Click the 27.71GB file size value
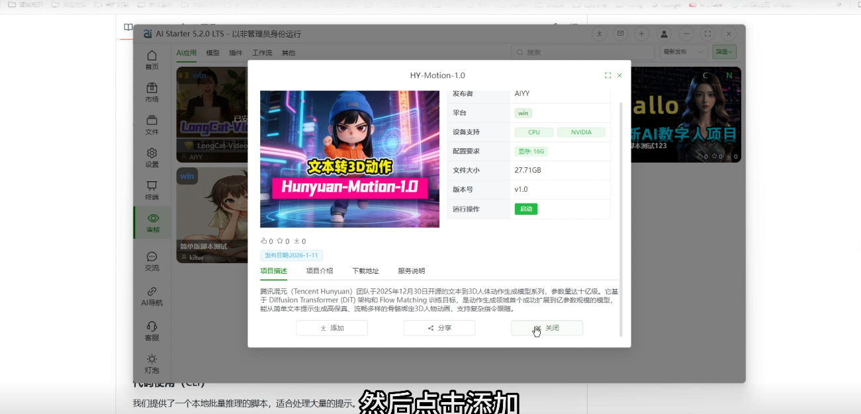This screenshot has width=861, height=414. tap(528, 171)
